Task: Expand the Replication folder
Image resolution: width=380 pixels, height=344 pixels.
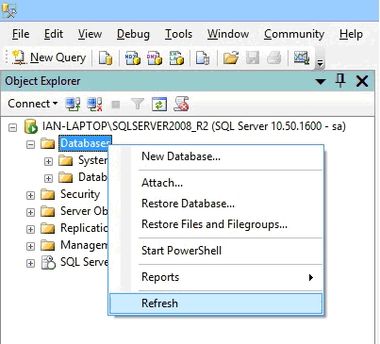Action: click(x=30, y=229)
